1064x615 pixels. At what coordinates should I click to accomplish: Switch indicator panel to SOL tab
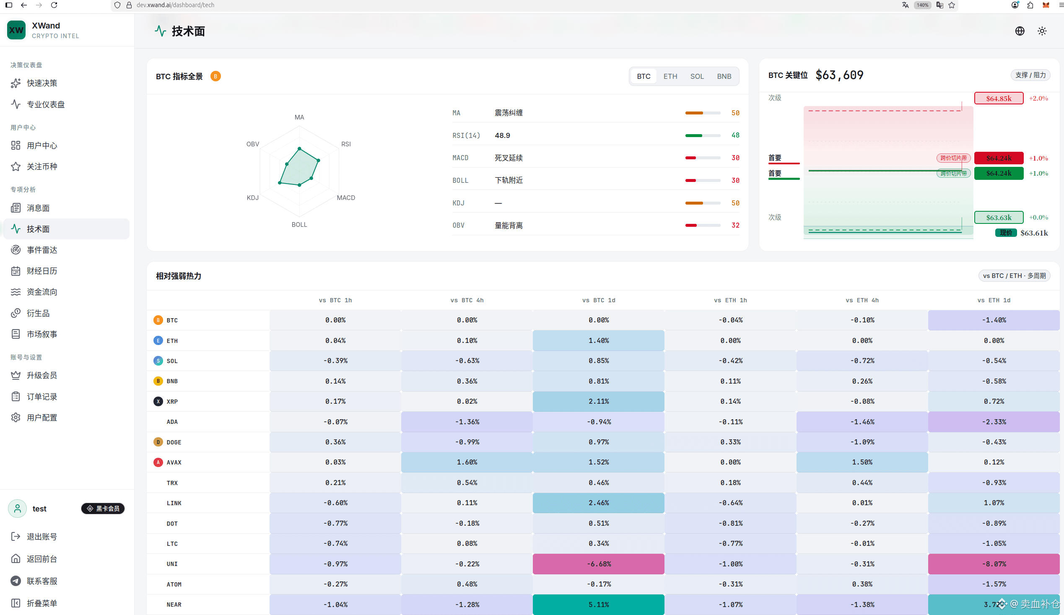tap(697, 76)
